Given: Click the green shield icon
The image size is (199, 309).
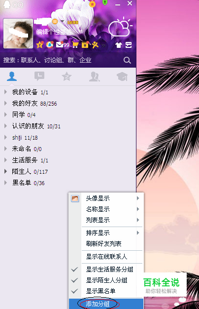Looking at the screenshot, I should point(105,3).
